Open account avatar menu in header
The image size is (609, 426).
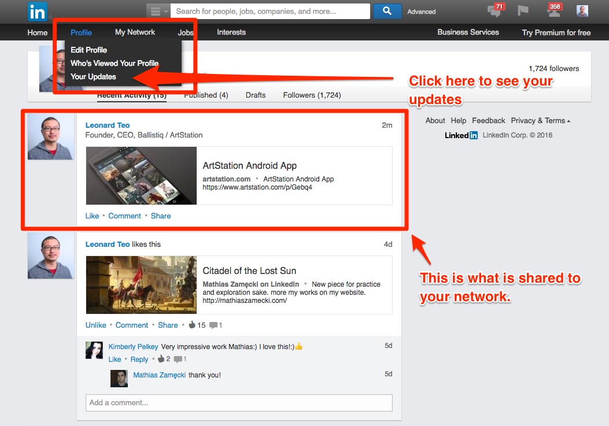pos(582,11)
